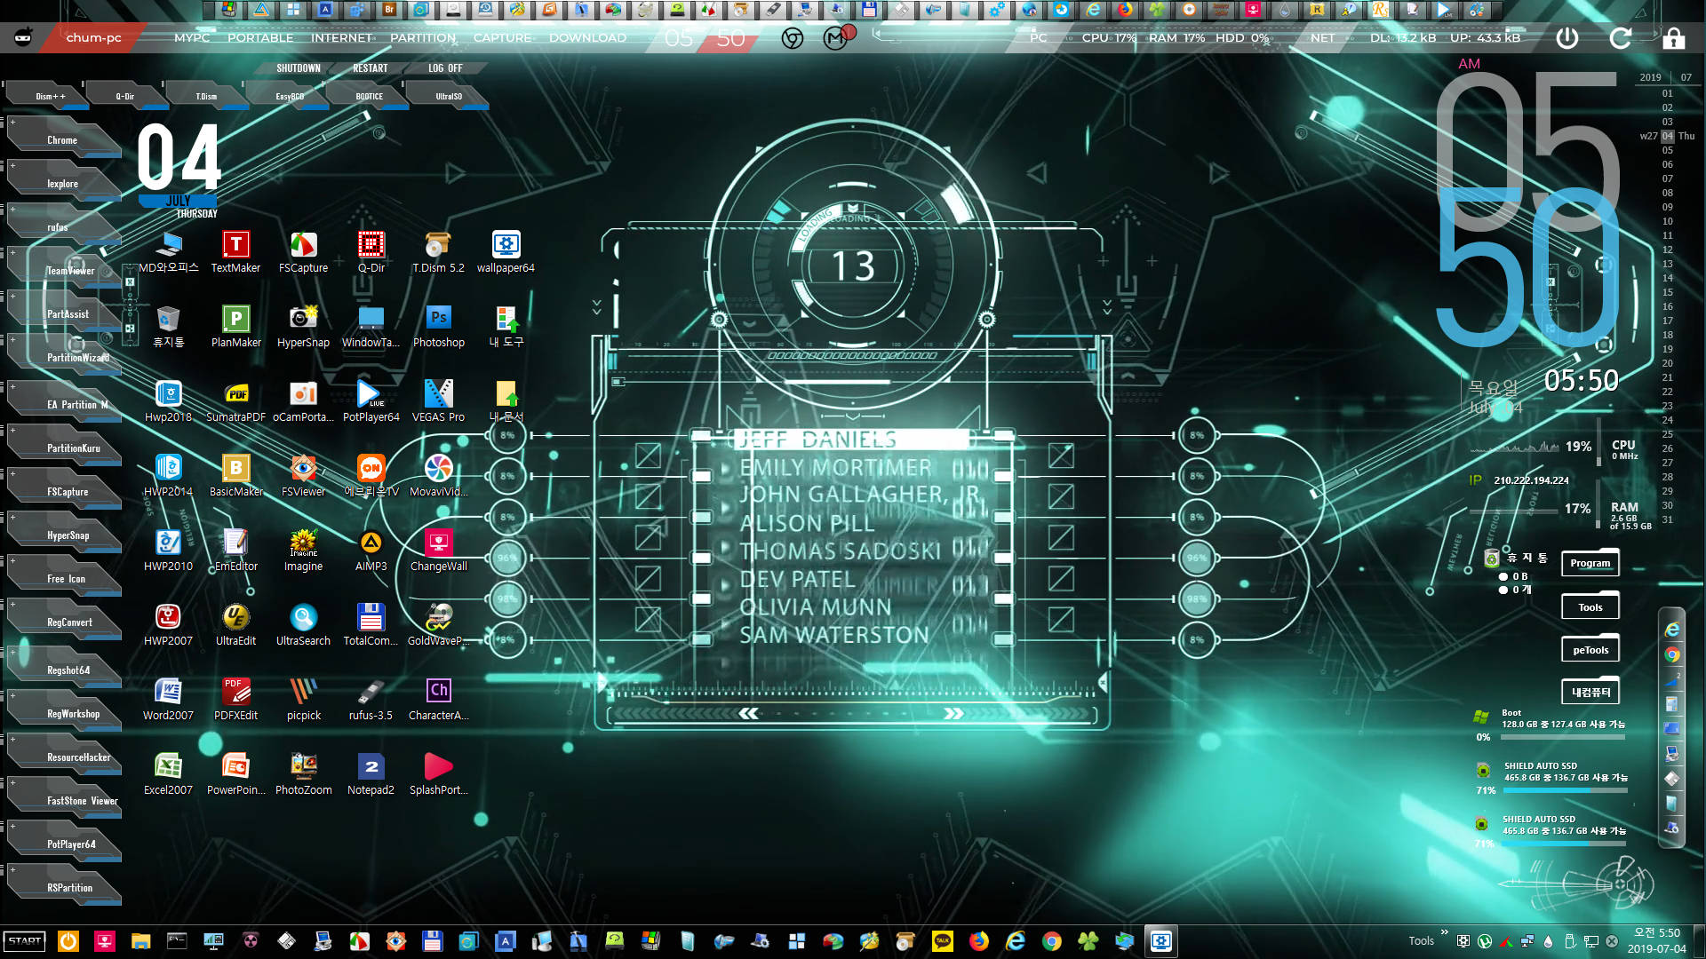This screenshot has width=1706, height=959.
Task: Open PotPlayer64 desktop icon
Action: click(x=371, y=400)
